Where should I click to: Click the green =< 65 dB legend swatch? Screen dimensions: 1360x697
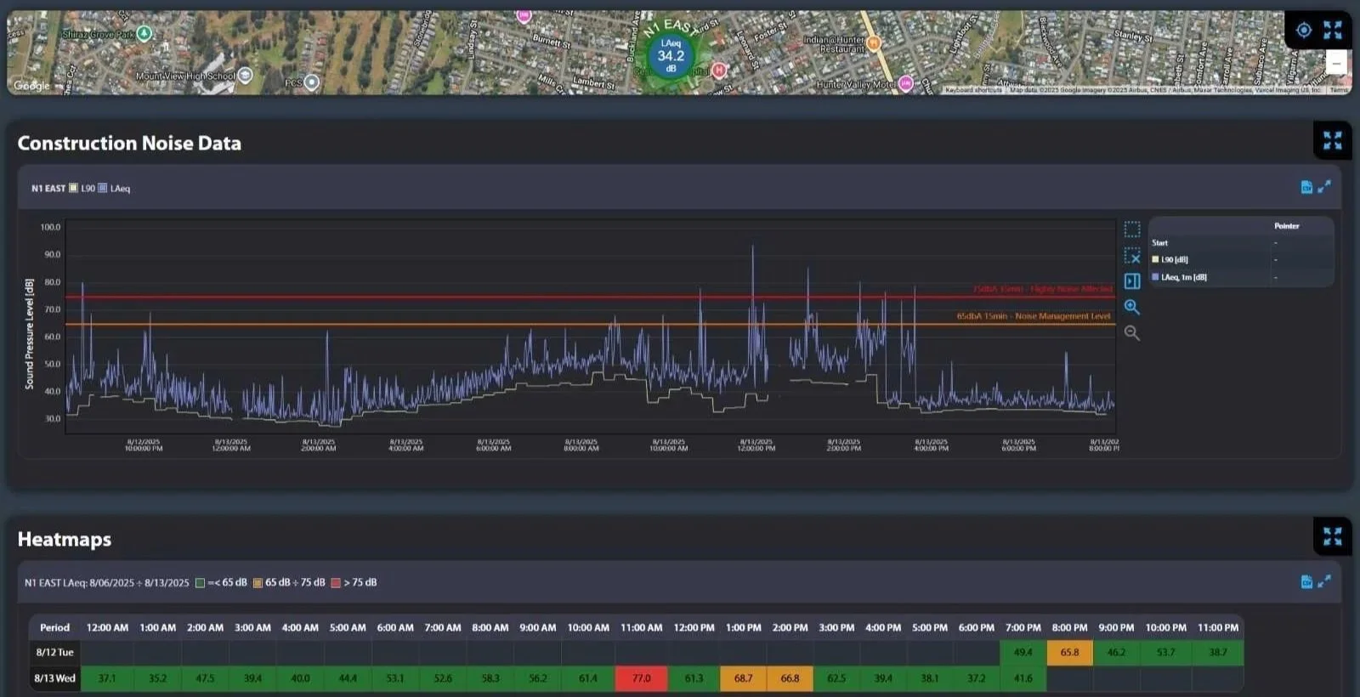coord(200,583)
